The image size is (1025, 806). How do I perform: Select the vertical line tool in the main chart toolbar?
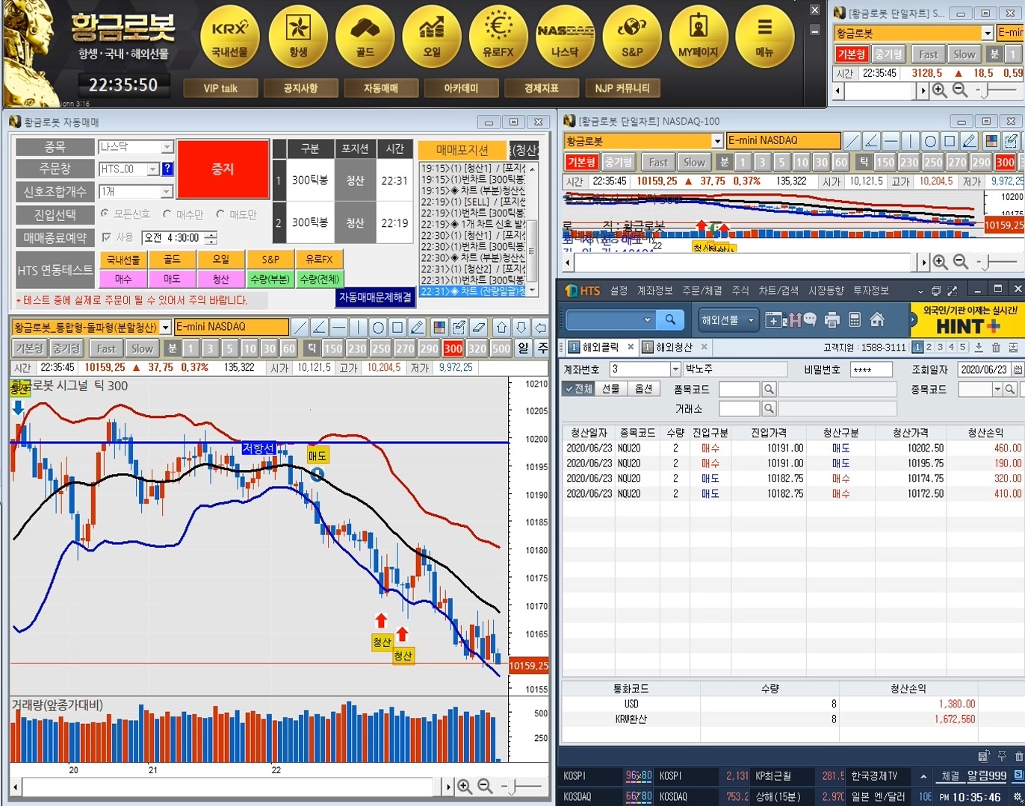tap(358, 327)
